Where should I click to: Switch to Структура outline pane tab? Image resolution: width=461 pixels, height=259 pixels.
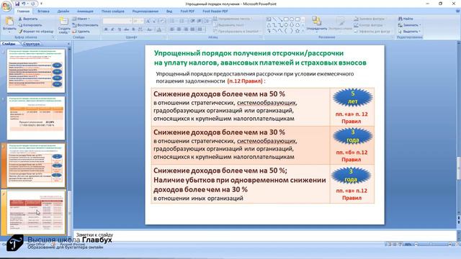click(x=31, y=44)
